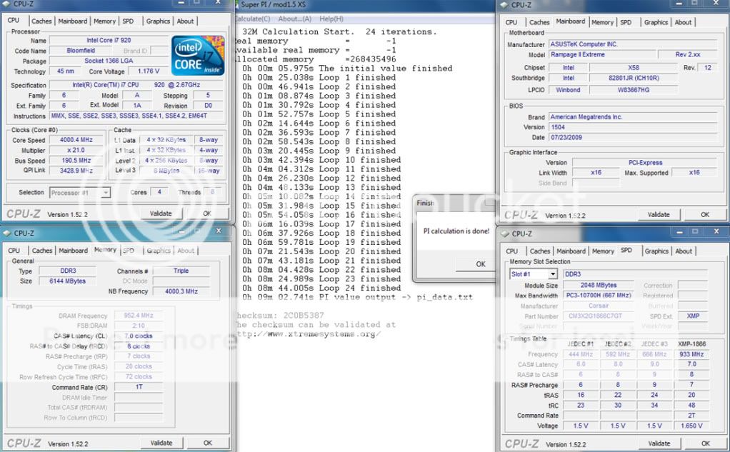Click OK in the CPU tab window
Image resolution: width=730 pixels, height=452 pixels.
[207, 214]
